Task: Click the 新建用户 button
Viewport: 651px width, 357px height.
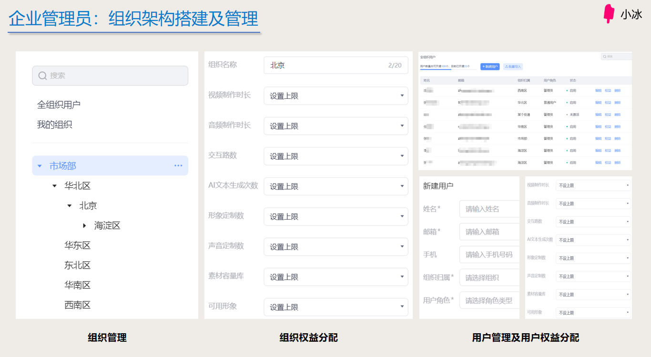Action: click(x=490, y=67)
